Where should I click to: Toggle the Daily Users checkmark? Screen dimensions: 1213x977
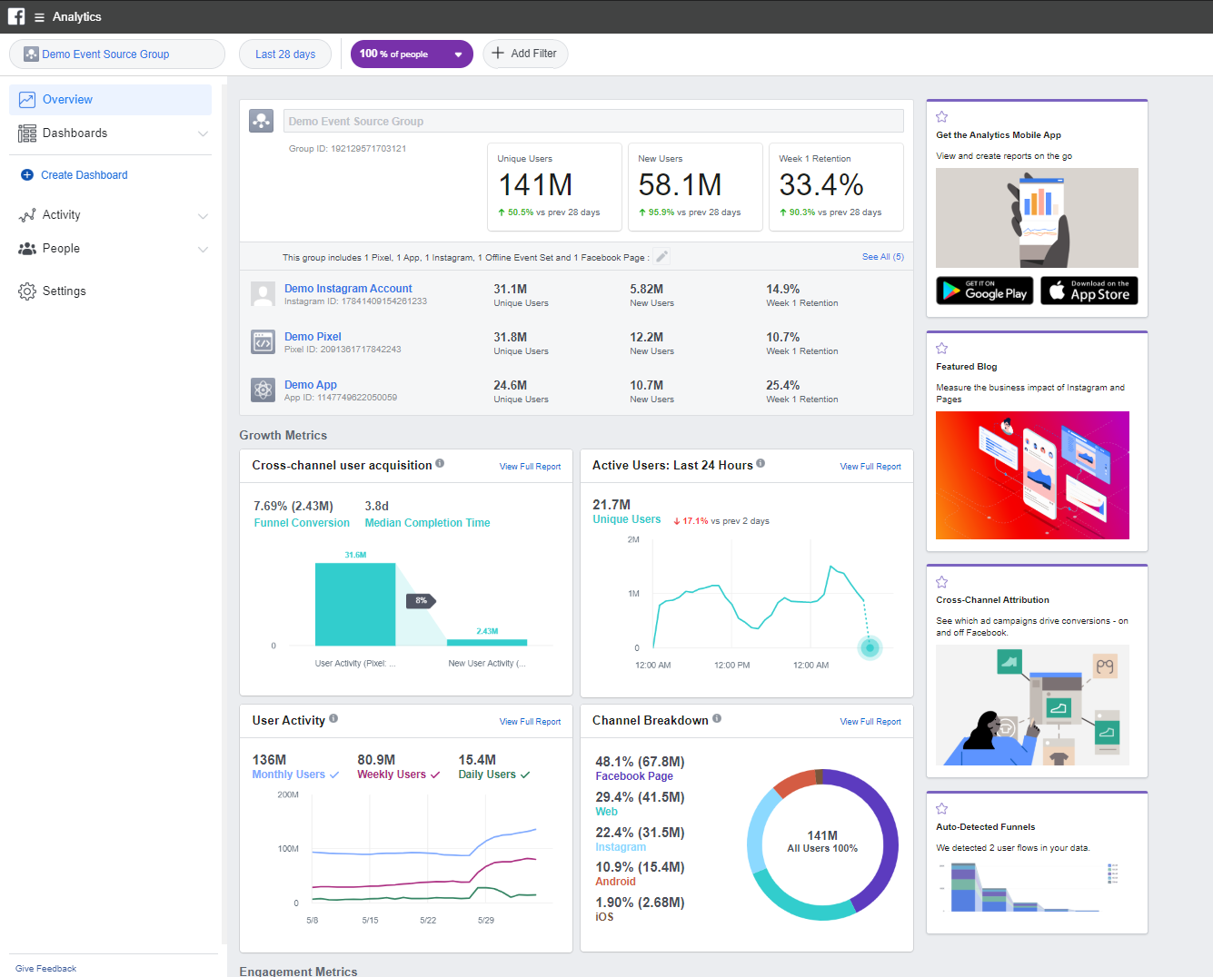[x=525, y=775]
